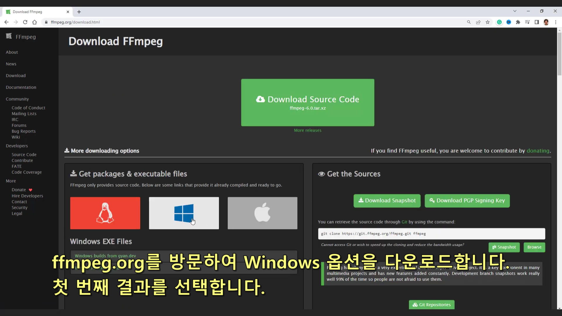Reload the page with refresh icon

(25, 22)
